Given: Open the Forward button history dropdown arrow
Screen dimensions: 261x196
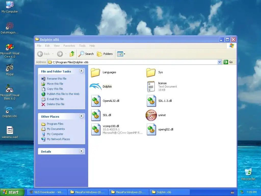Looking at the screenshot, I should coord(66,54).
